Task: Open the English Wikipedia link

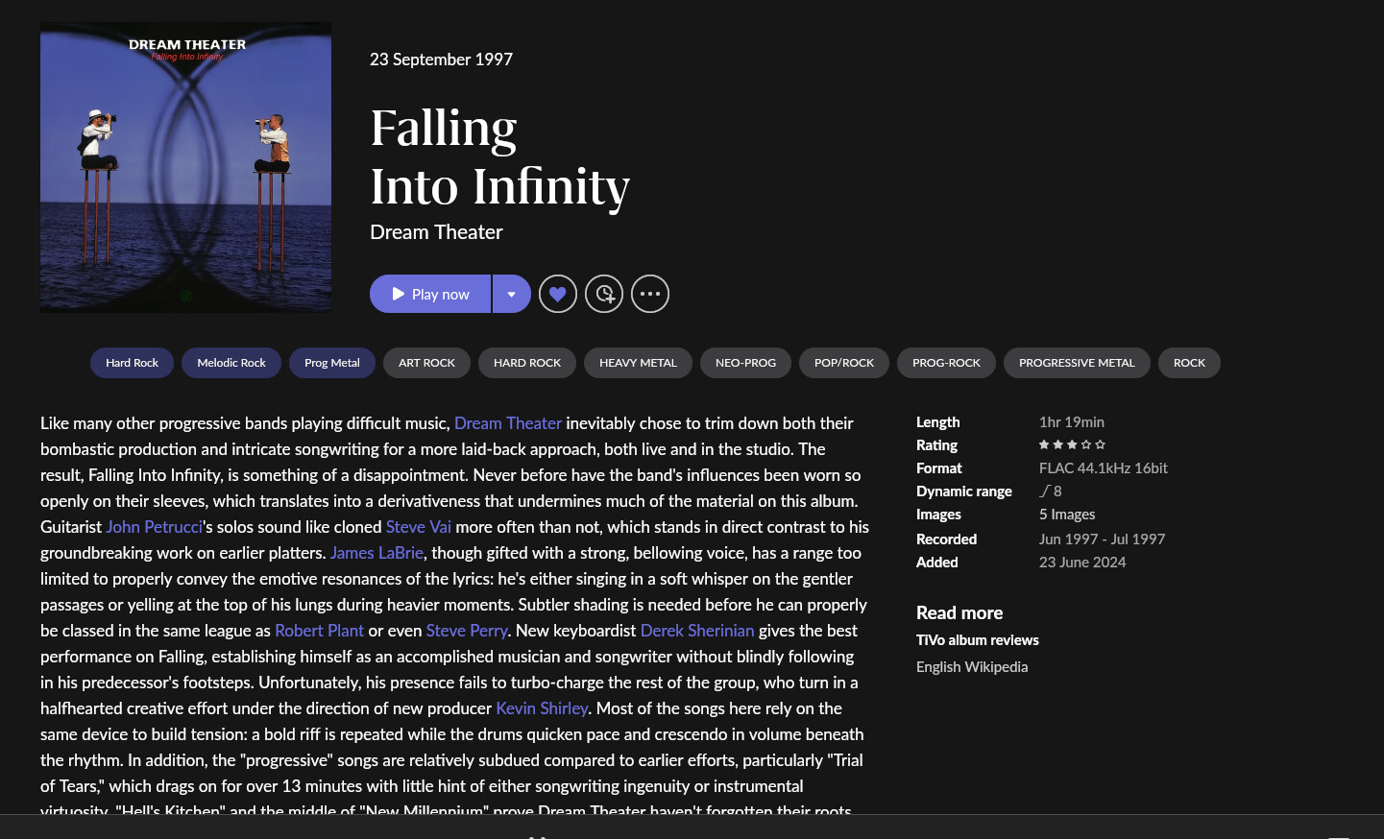Action: click(972, 667)
